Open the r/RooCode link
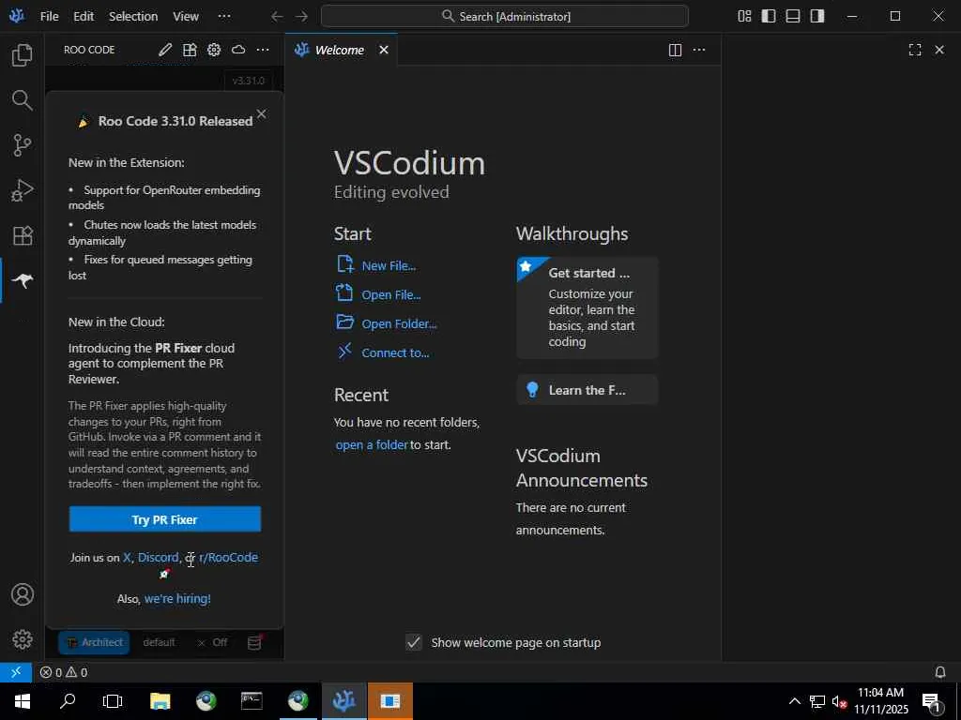The width and height of the screenshot is (961, 720). pos(228,557)
